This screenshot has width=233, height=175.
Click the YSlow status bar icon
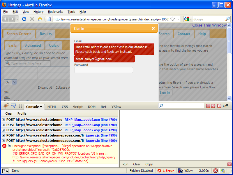[181, 171]
